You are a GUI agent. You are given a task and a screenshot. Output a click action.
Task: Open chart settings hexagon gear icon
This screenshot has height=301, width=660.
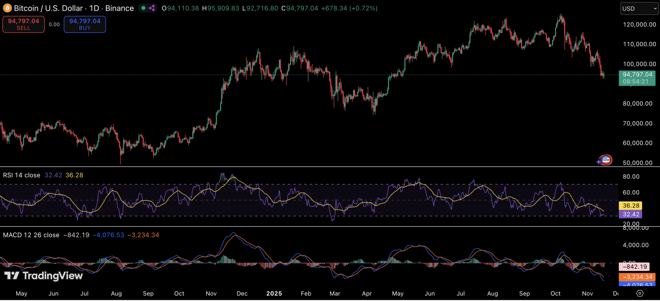click(x=640, y=294)
